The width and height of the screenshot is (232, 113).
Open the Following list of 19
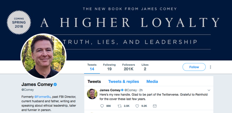click(x=109, y=67)
